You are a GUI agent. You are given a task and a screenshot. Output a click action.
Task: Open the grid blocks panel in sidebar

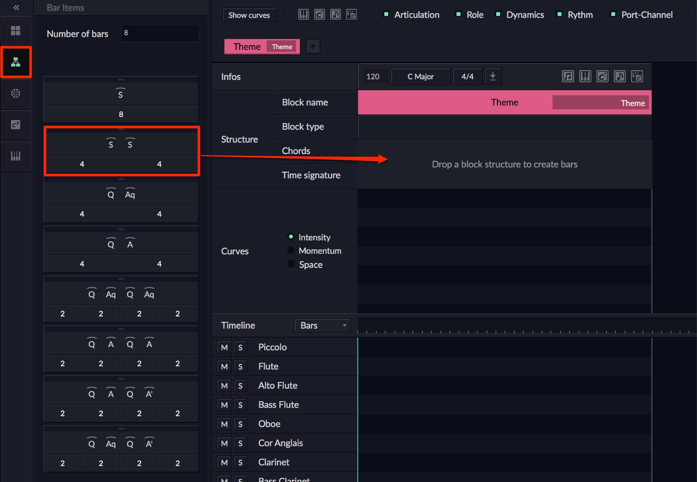[16, 31]
